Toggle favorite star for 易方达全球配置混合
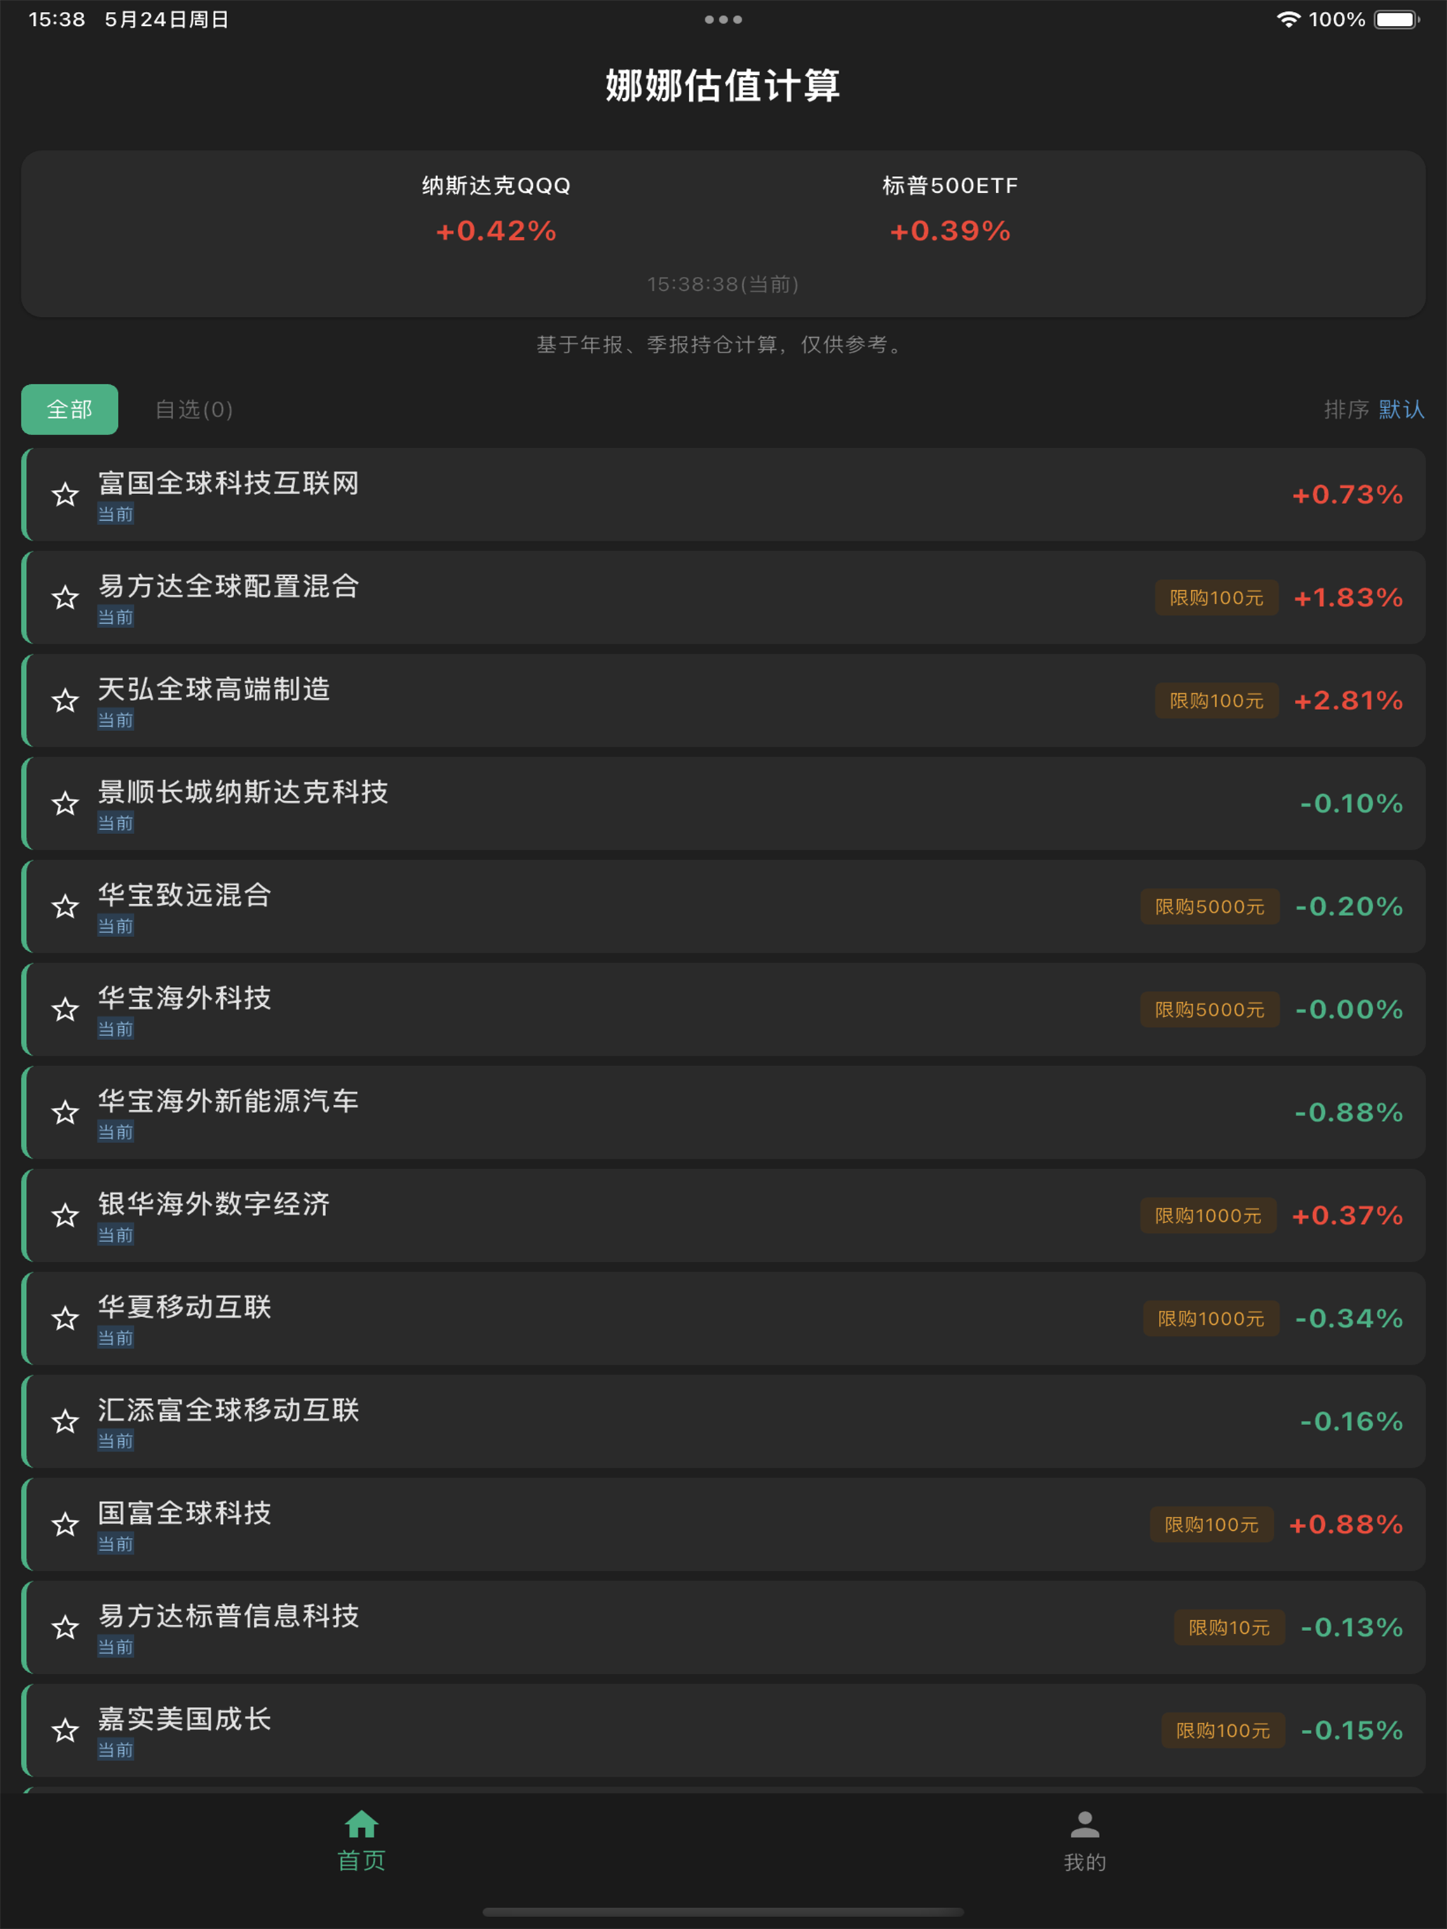Image resolution: width=1447 pixels, height=1929 pixels. tap(65, 597)
